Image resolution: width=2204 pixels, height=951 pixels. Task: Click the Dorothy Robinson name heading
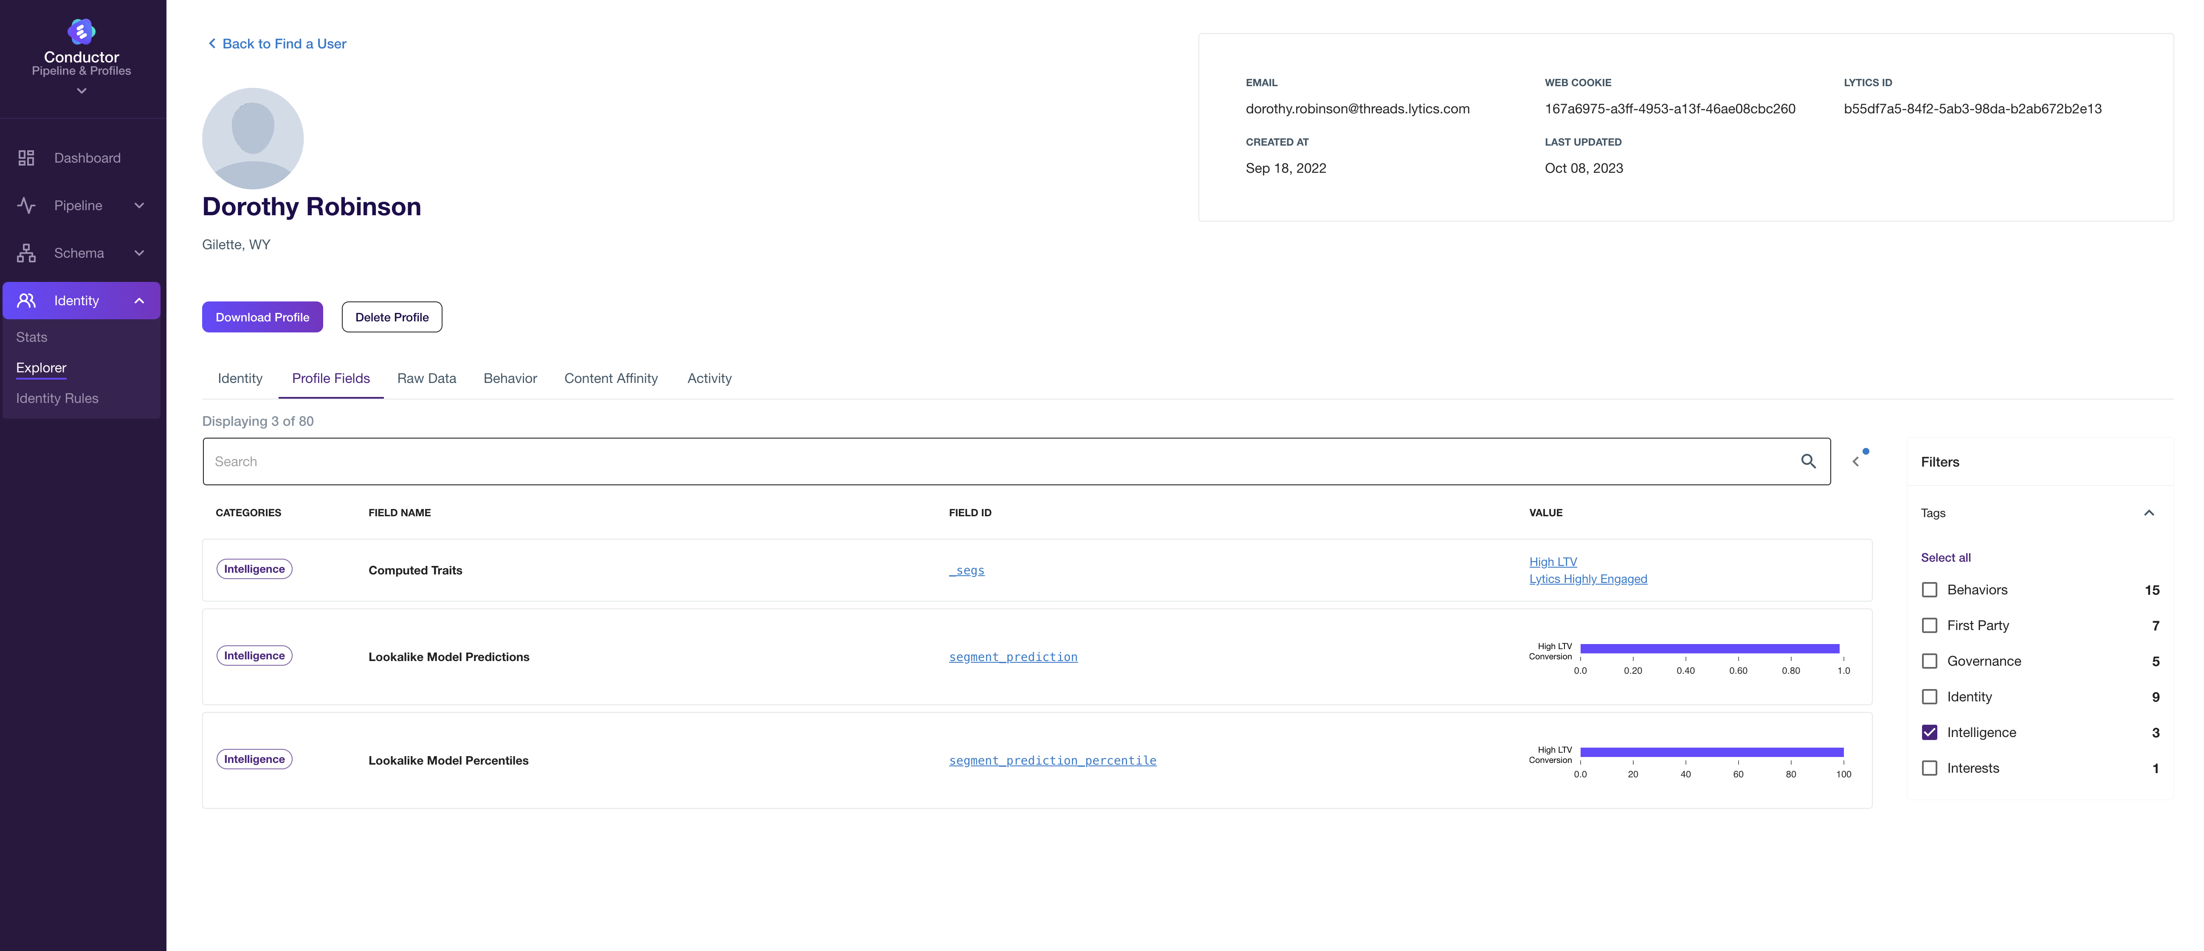[311, 207]
